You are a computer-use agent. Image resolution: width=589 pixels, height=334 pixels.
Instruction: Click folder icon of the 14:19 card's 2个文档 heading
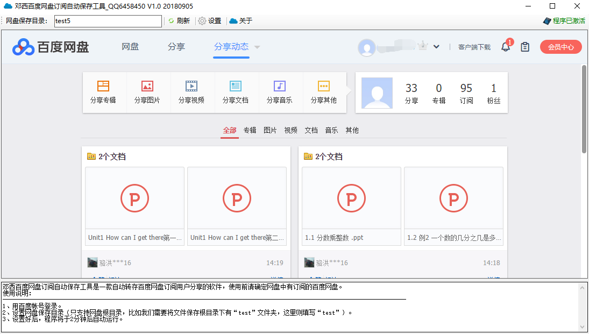click(x=91, y=157)
